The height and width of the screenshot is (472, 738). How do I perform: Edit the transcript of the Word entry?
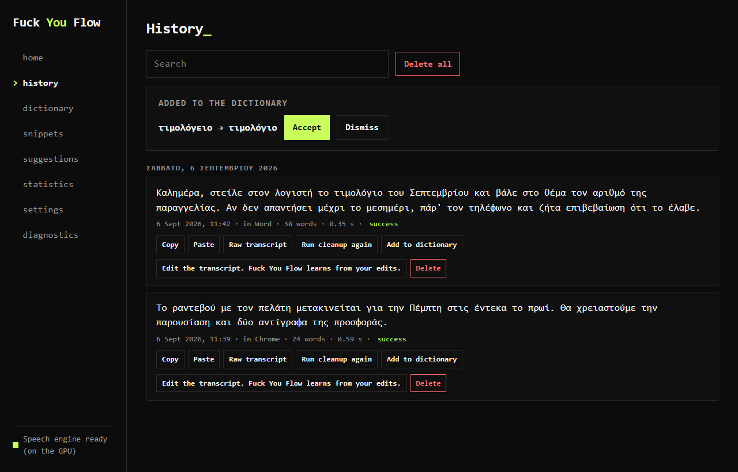[x=281, y=268]
